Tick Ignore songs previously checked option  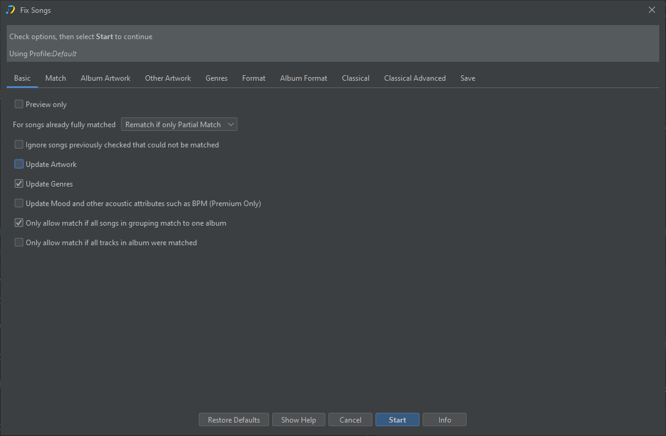click(19, 145)
